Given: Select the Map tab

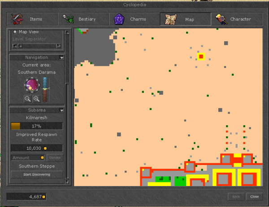Looking at the screenshot, I should coord(186,19).
